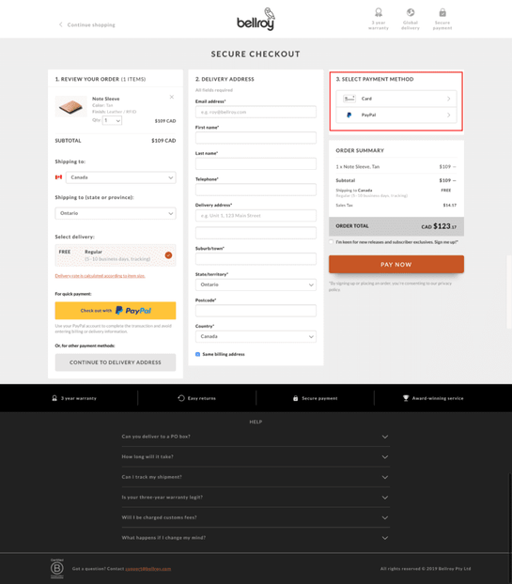This screenshot has height=584, width=512.
Task: Open the Country dropdown in delivery address
Action: 256,336
